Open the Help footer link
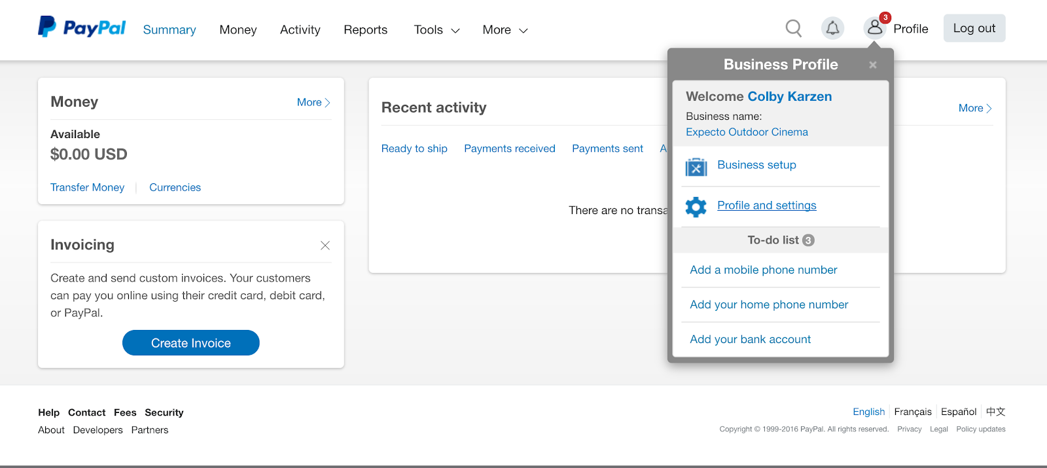Image resolution: width=1047 pixels, height=468 pixels. point(48,412)
